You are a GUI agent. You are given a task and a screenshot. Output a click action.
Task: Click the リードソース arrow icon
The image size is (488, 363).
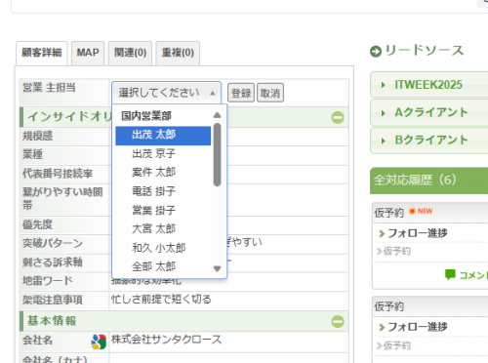pos(376,52)
